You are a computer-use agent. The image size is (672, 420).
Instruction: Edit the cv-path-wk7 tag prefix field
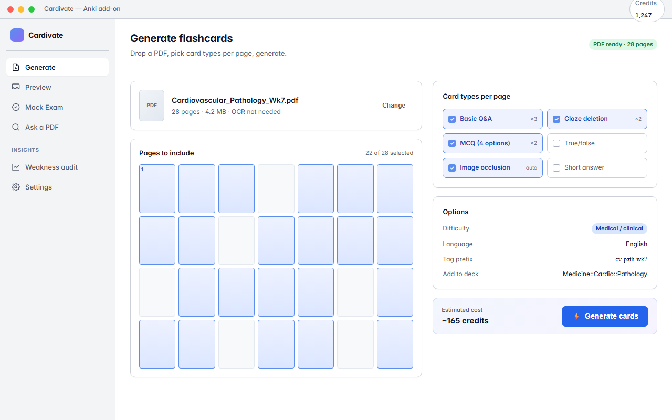(631, 259)
